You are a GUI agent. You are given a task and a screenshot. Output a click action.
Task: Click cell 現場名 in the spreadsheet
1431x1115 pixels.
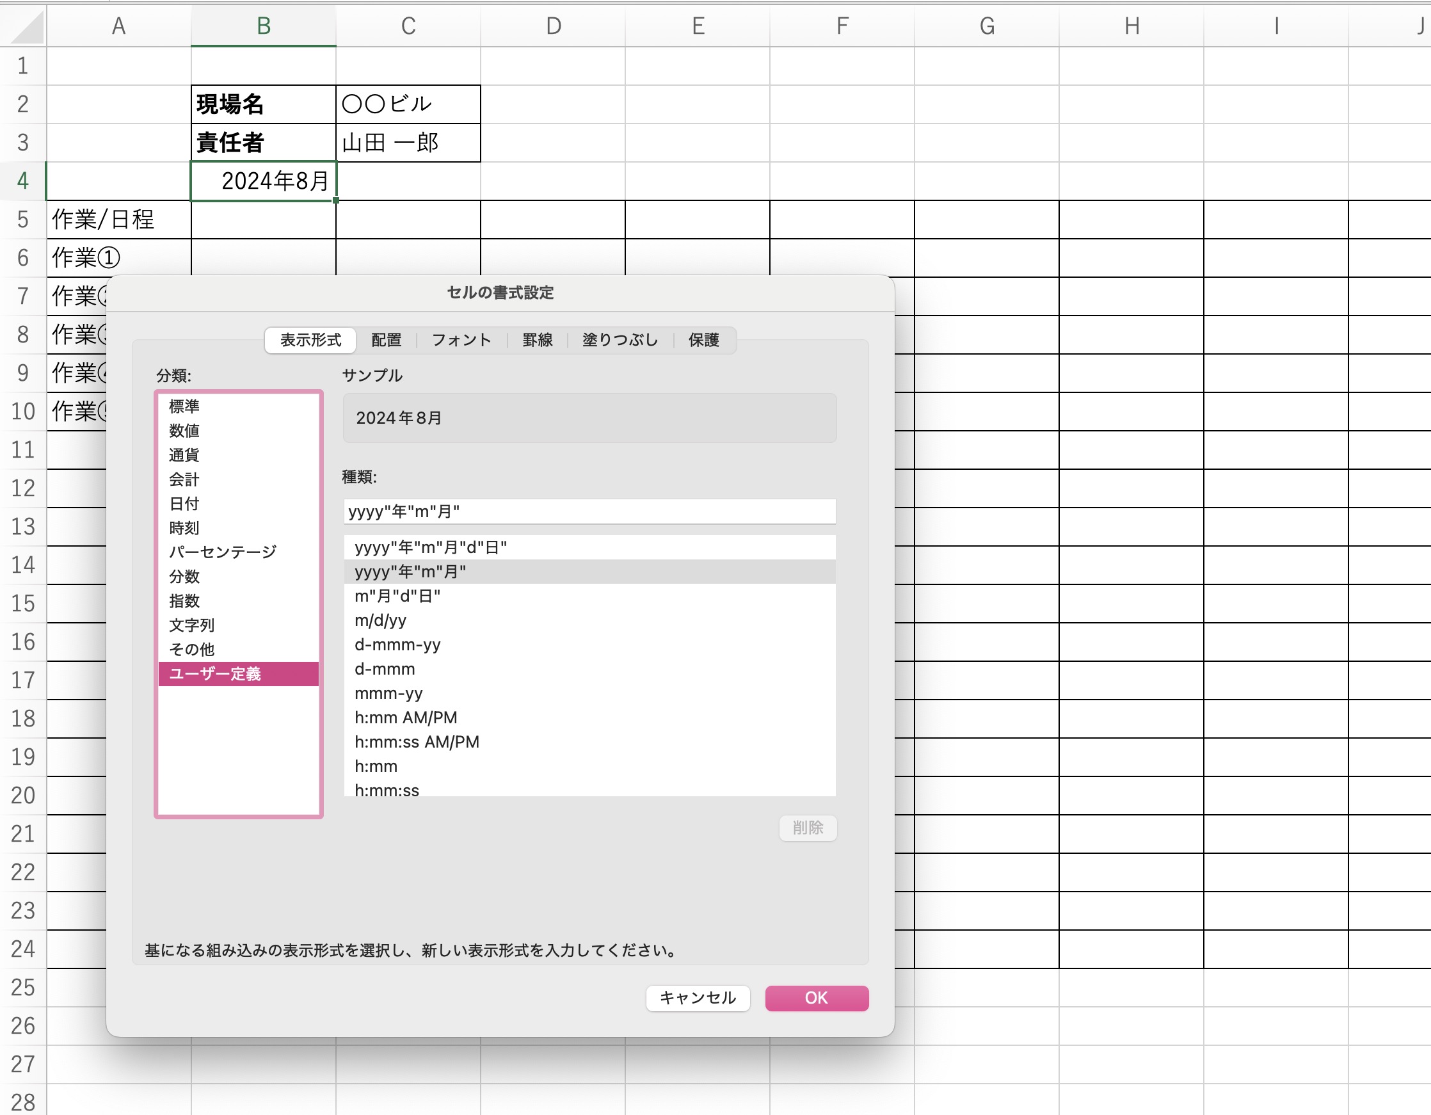pos(264,104)
